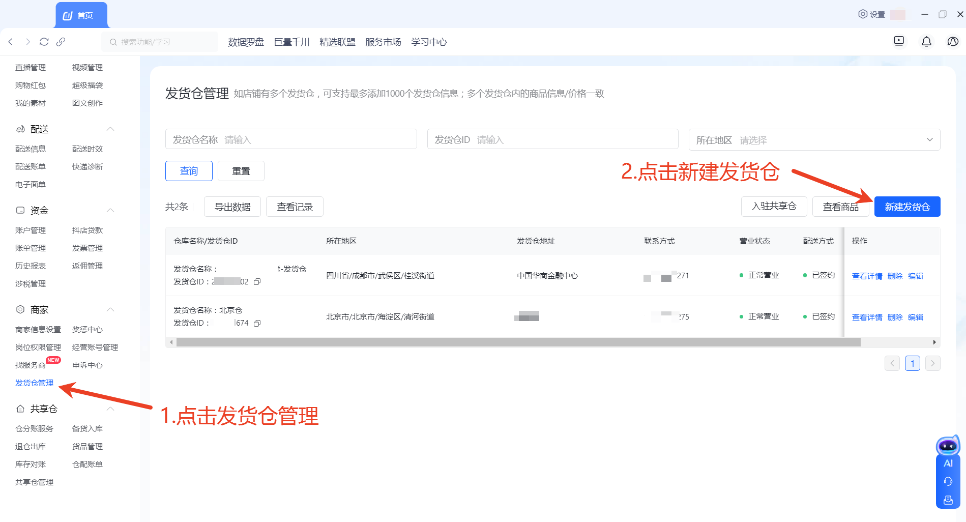
Task: Click the copy link icon in toolbar
Action: tap(61, 42)
